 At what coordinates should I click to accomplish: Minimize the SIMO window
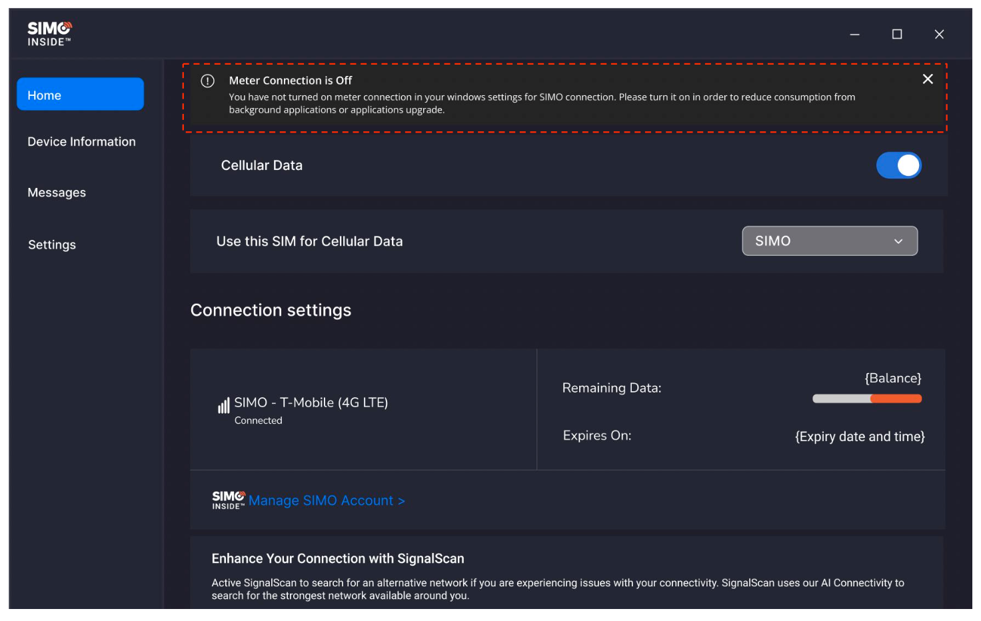pos(855,34)
